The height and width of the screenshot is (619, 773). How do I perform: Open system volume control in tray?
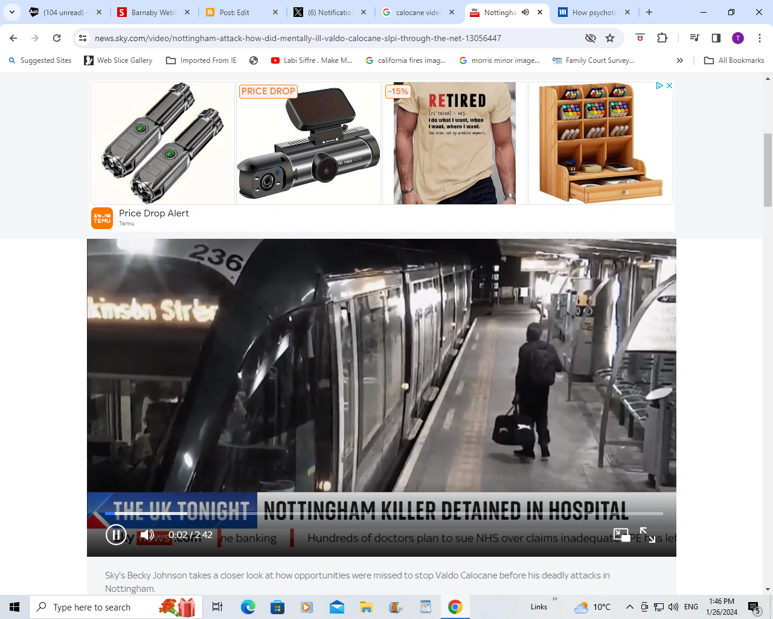click(x=673, y=607)
